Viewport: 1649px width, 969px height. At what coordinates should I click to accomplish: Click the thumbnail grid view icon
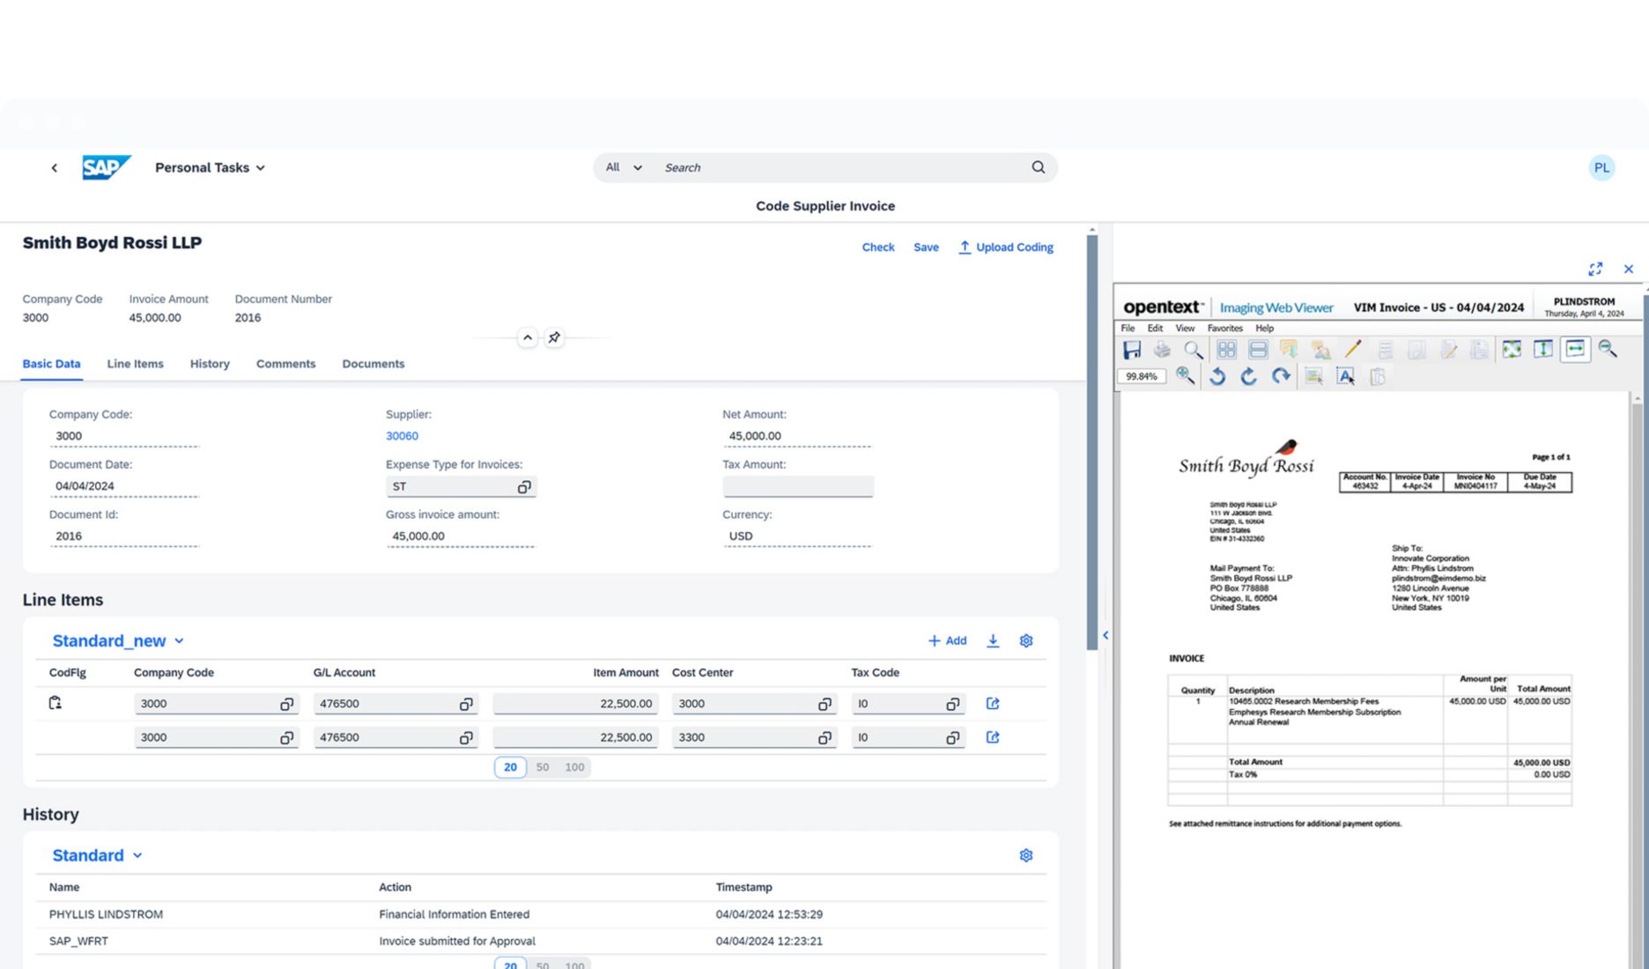[x=1226, y=350]
